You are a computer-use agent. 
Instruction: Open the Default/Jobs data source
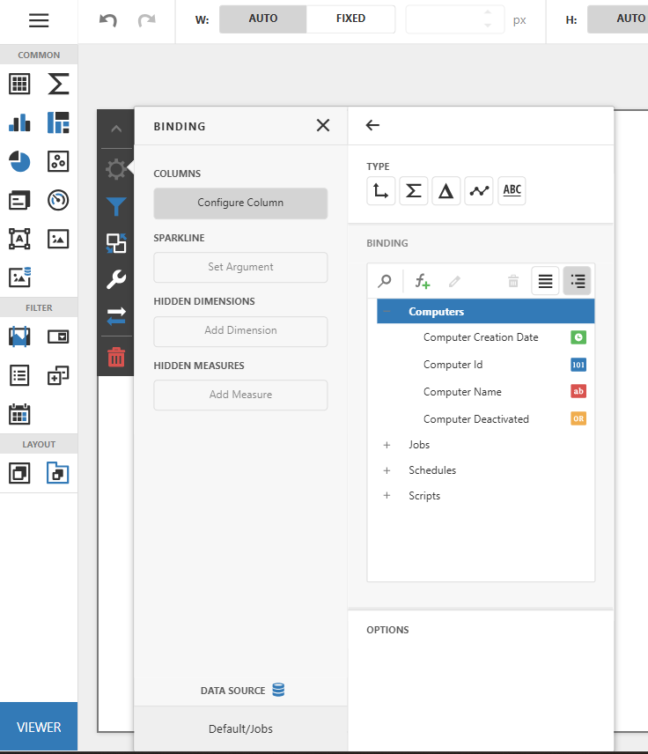(240, 729)
